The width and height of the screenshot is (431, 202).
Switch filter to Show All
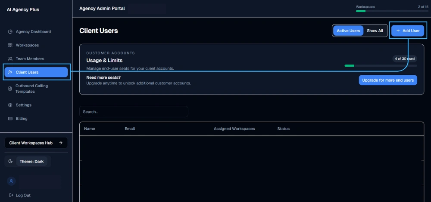[375, 31]
